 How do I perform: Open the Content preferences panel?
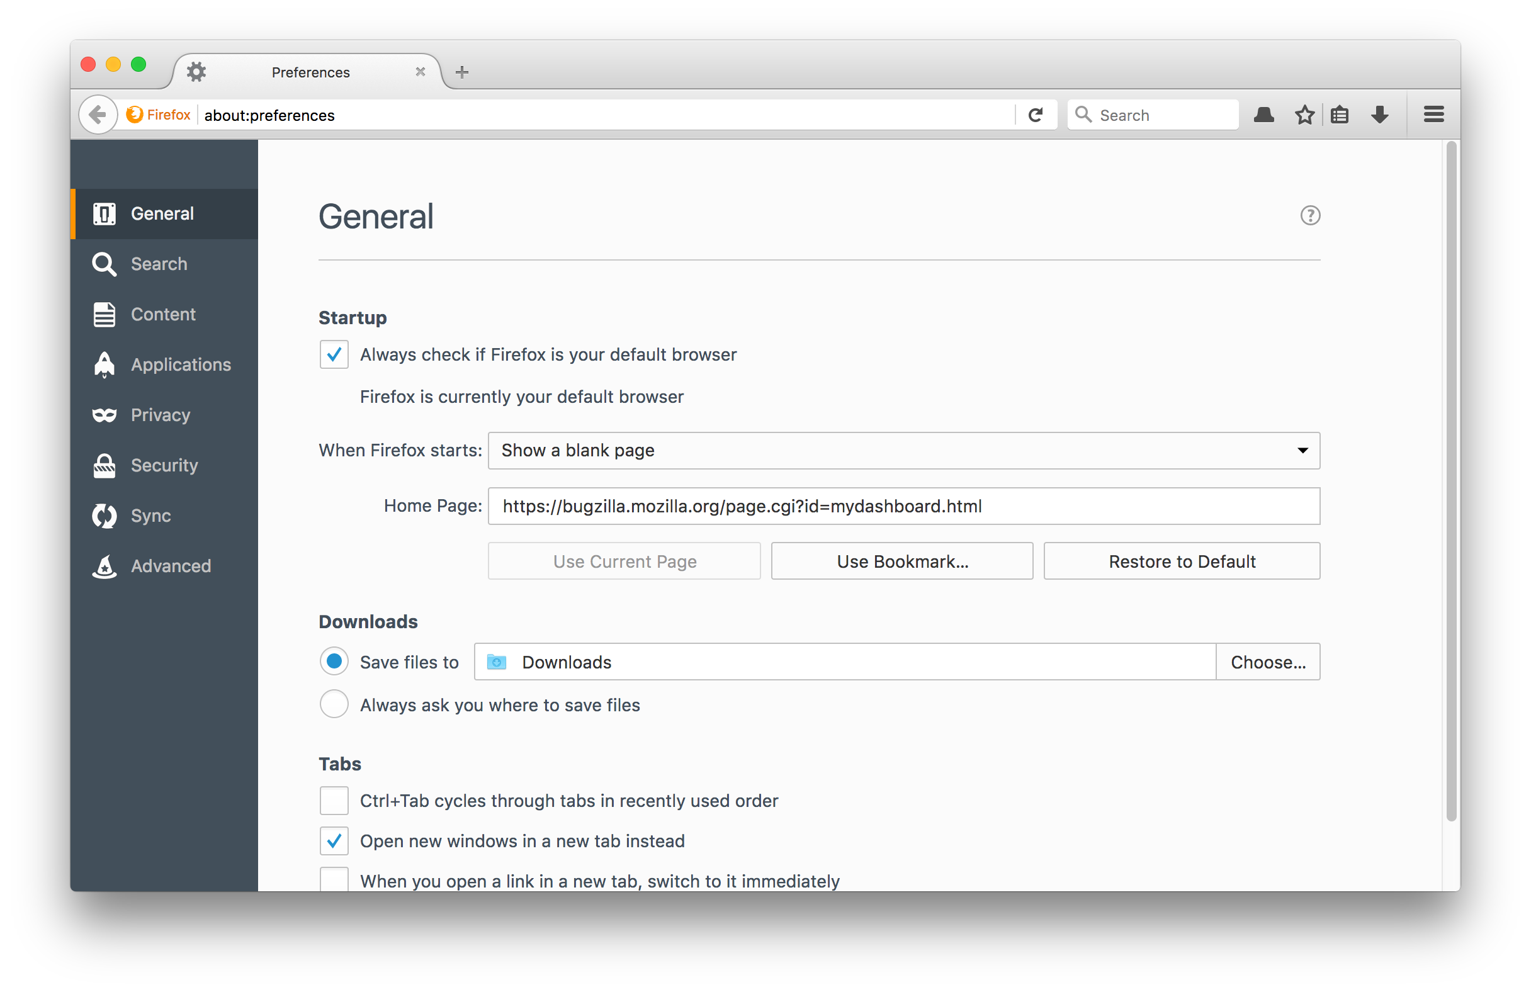tap(163, 314)
